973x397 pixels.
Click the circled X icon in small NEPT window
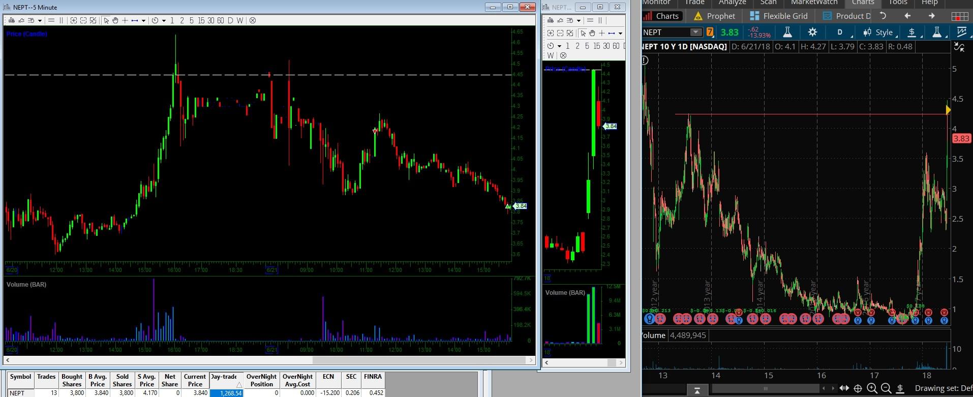coord(563,55)
